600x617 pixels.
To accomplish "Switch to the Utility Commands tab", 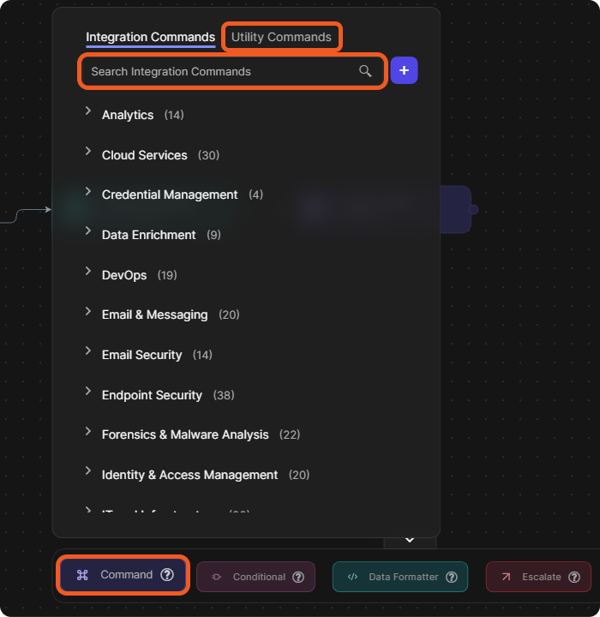I will point(281,37).
